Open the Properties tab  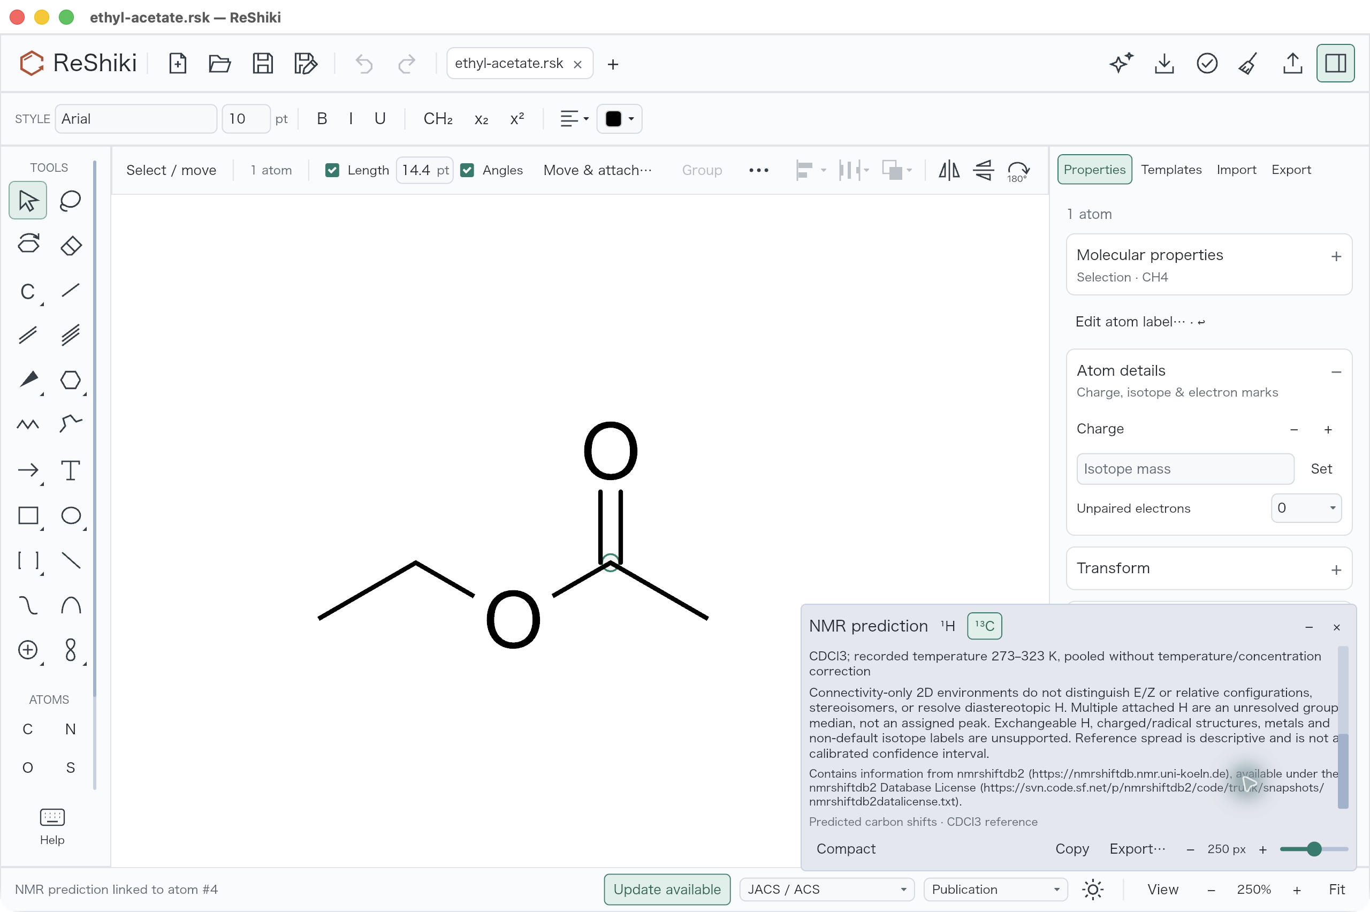click(1094, 169)
